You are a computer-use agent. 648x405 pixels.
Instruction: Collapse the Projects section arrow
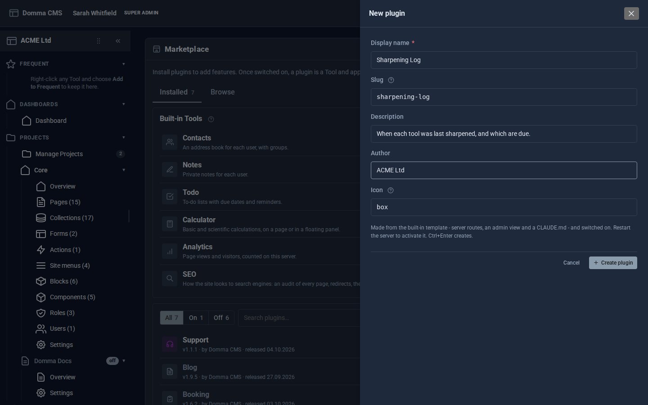[124, 138]
